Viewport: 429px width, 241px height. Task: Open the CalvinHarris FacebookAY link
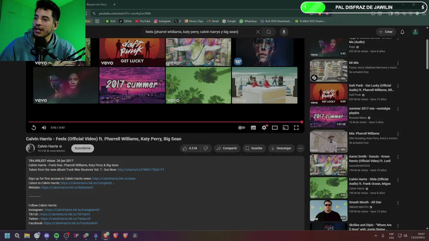click(x=71, y=223)
